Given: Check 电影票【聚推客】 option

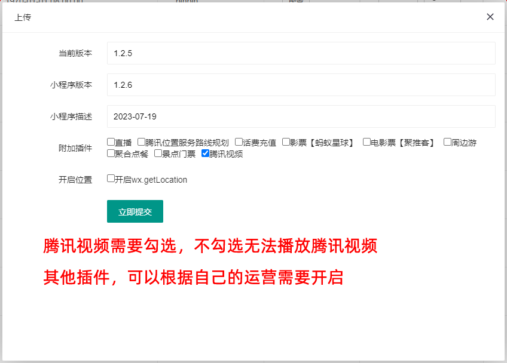Looking at the screenshot, I should pos(366,141).
